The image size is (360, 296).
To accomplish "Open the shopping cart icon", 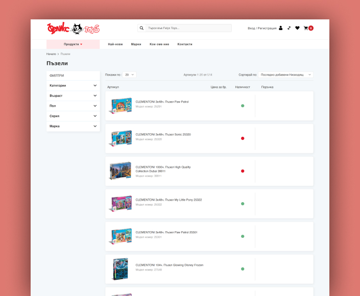I will [x=306, y=28].
